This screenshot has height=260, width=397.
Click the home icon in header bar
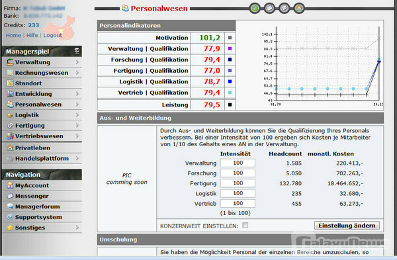tap(299, 9)
